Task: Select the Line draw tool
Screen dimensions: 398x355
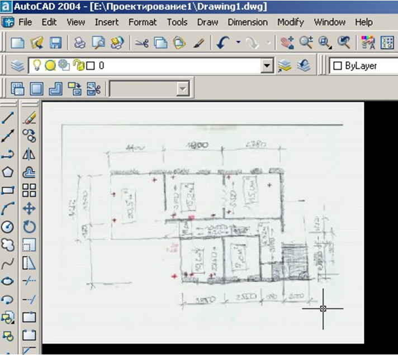Action: (x=8, y=118)
